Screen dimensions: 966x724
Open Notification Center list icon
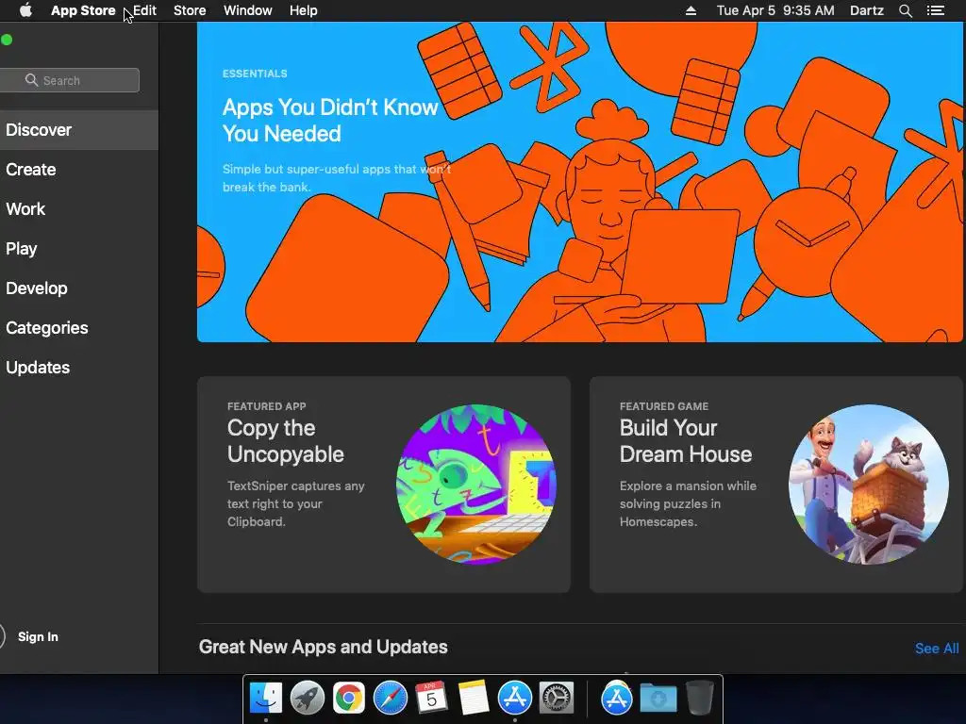(x=935, y=10)
